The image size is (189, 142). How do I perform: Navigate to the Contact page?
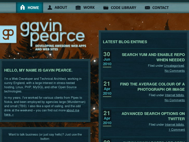click(157, 8)
